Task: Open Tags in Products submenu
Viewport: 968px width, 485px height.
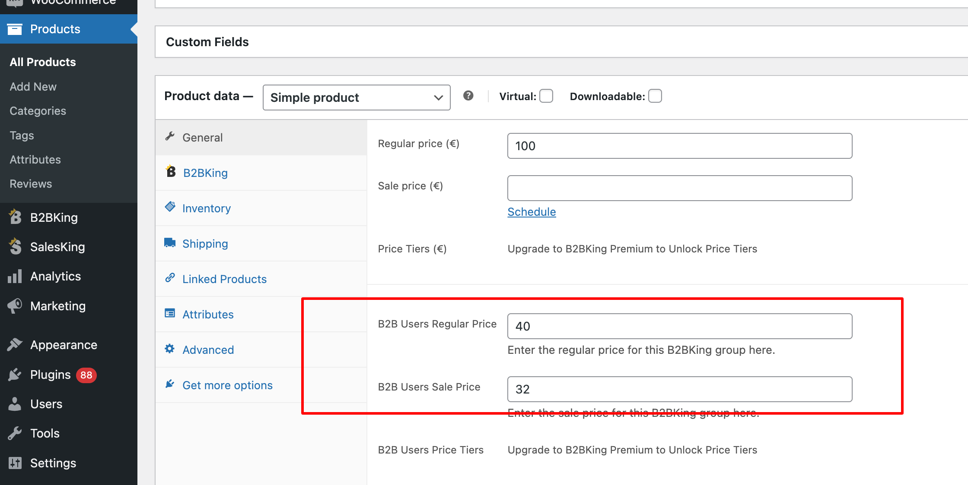Action: click(22, 135)
